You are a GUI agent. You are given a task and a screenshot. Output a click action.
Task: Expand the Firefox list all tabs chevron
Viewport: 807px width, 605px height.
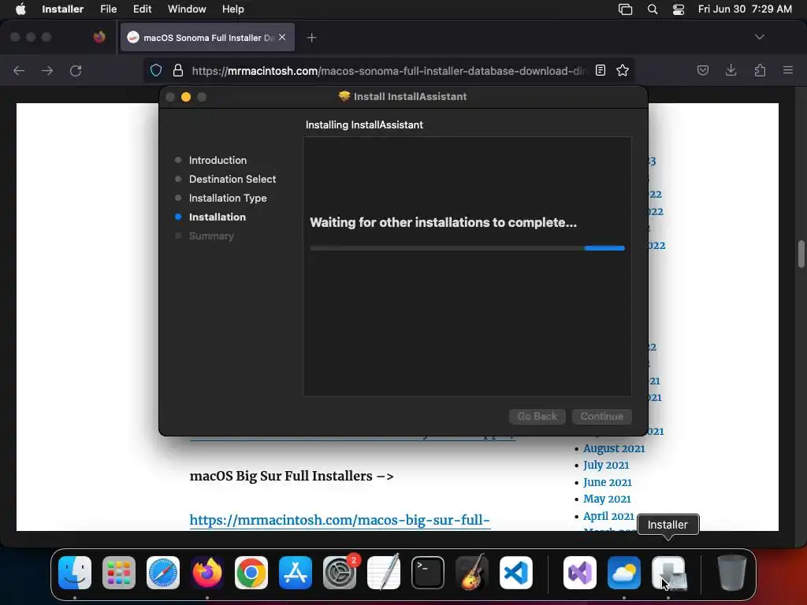[x=759, y=37]
